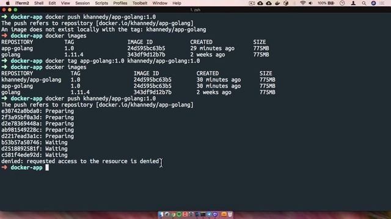Open the red app icon in Dock

pos(185,214)
